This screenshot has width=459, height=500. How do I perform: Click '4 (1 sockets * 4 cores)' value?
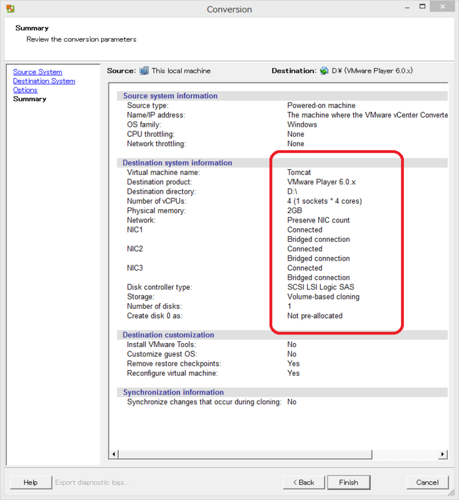[325, 201]
